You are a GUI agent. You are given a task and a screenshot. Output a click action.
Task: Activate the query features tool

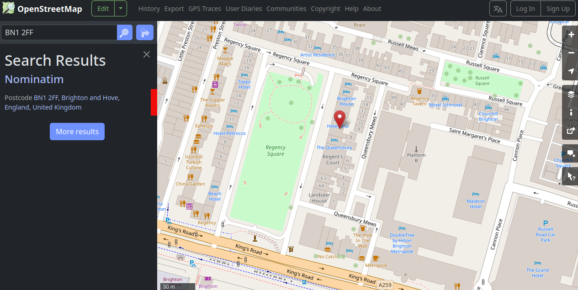(570, 176)
